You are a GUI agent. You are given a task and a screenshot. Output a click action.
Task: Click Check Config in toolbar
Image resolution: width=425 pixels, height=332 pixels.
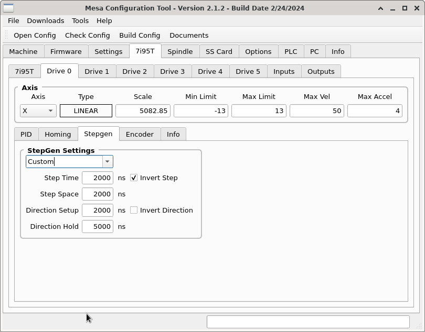pyautogui.click(x=87, y=36)
